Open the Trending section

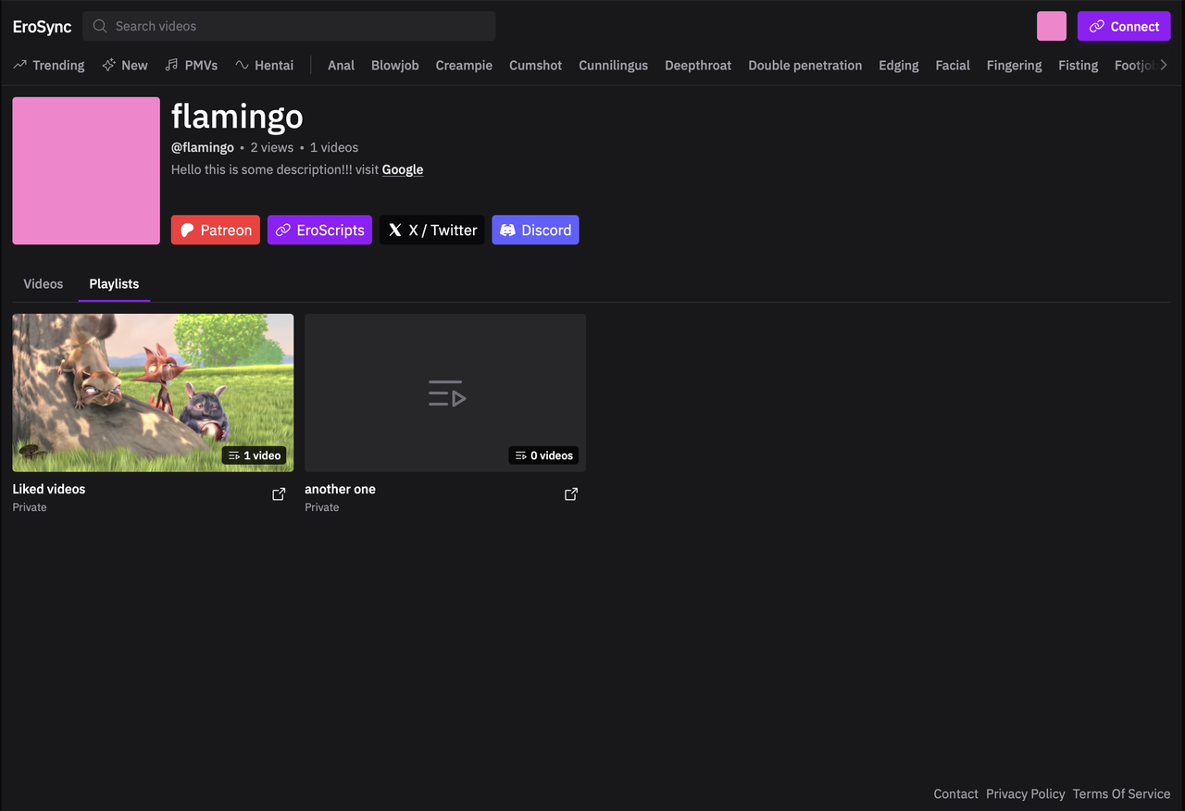(49, 65)
